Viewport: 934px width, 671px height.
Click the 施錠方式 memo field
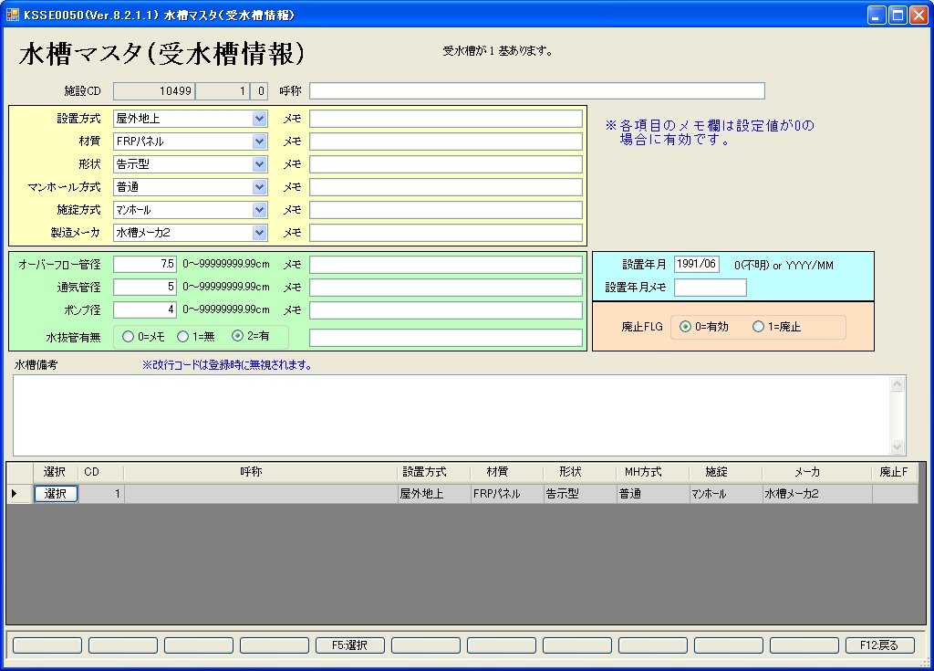445,210
